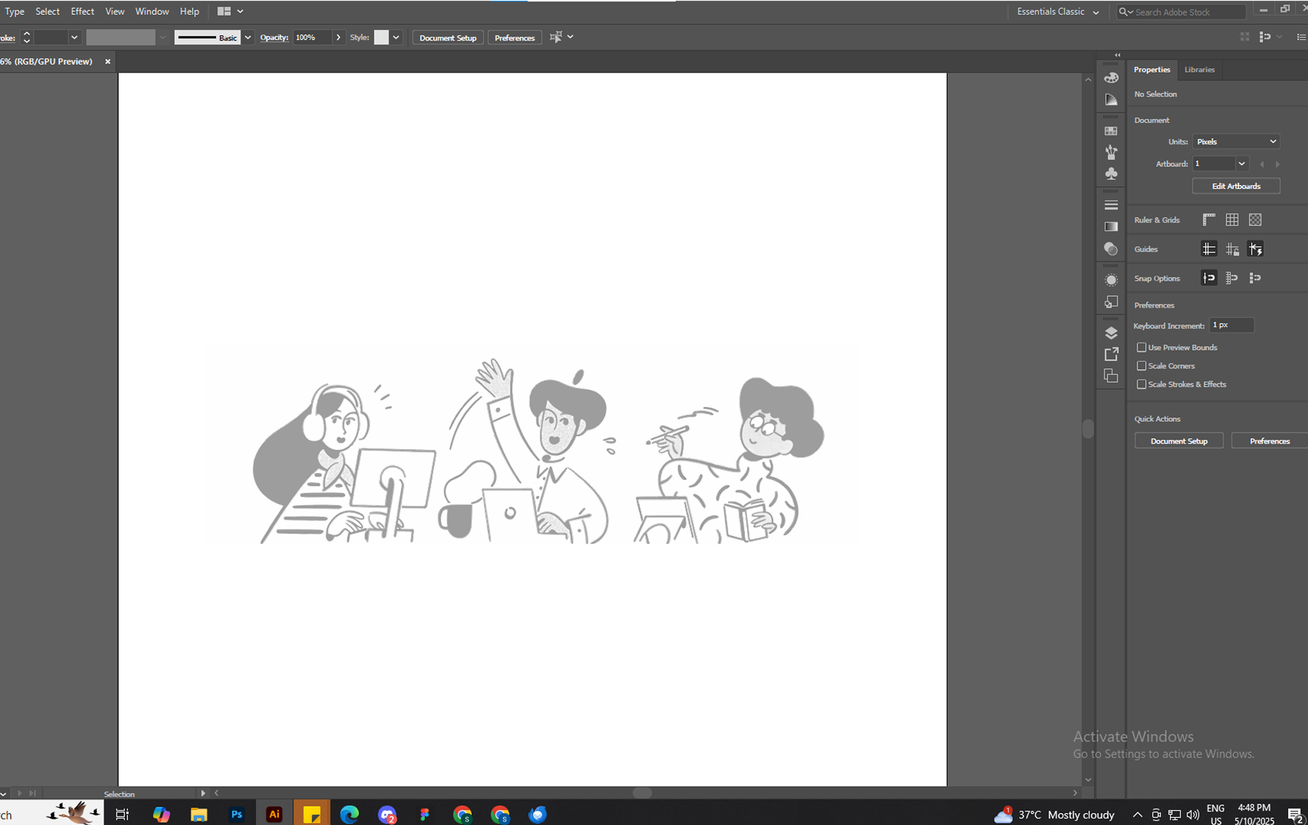Open the Artboards panel icon

[x=1111, y=376]
